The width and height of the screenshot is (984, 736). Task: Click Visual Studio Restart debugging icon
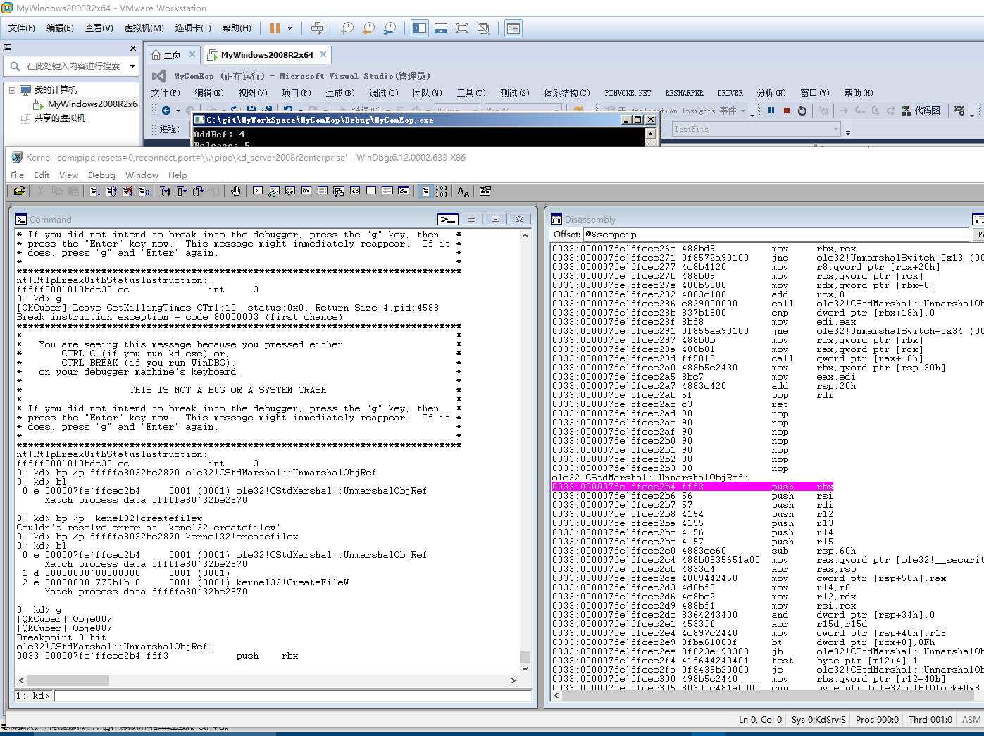pos(802,111)
